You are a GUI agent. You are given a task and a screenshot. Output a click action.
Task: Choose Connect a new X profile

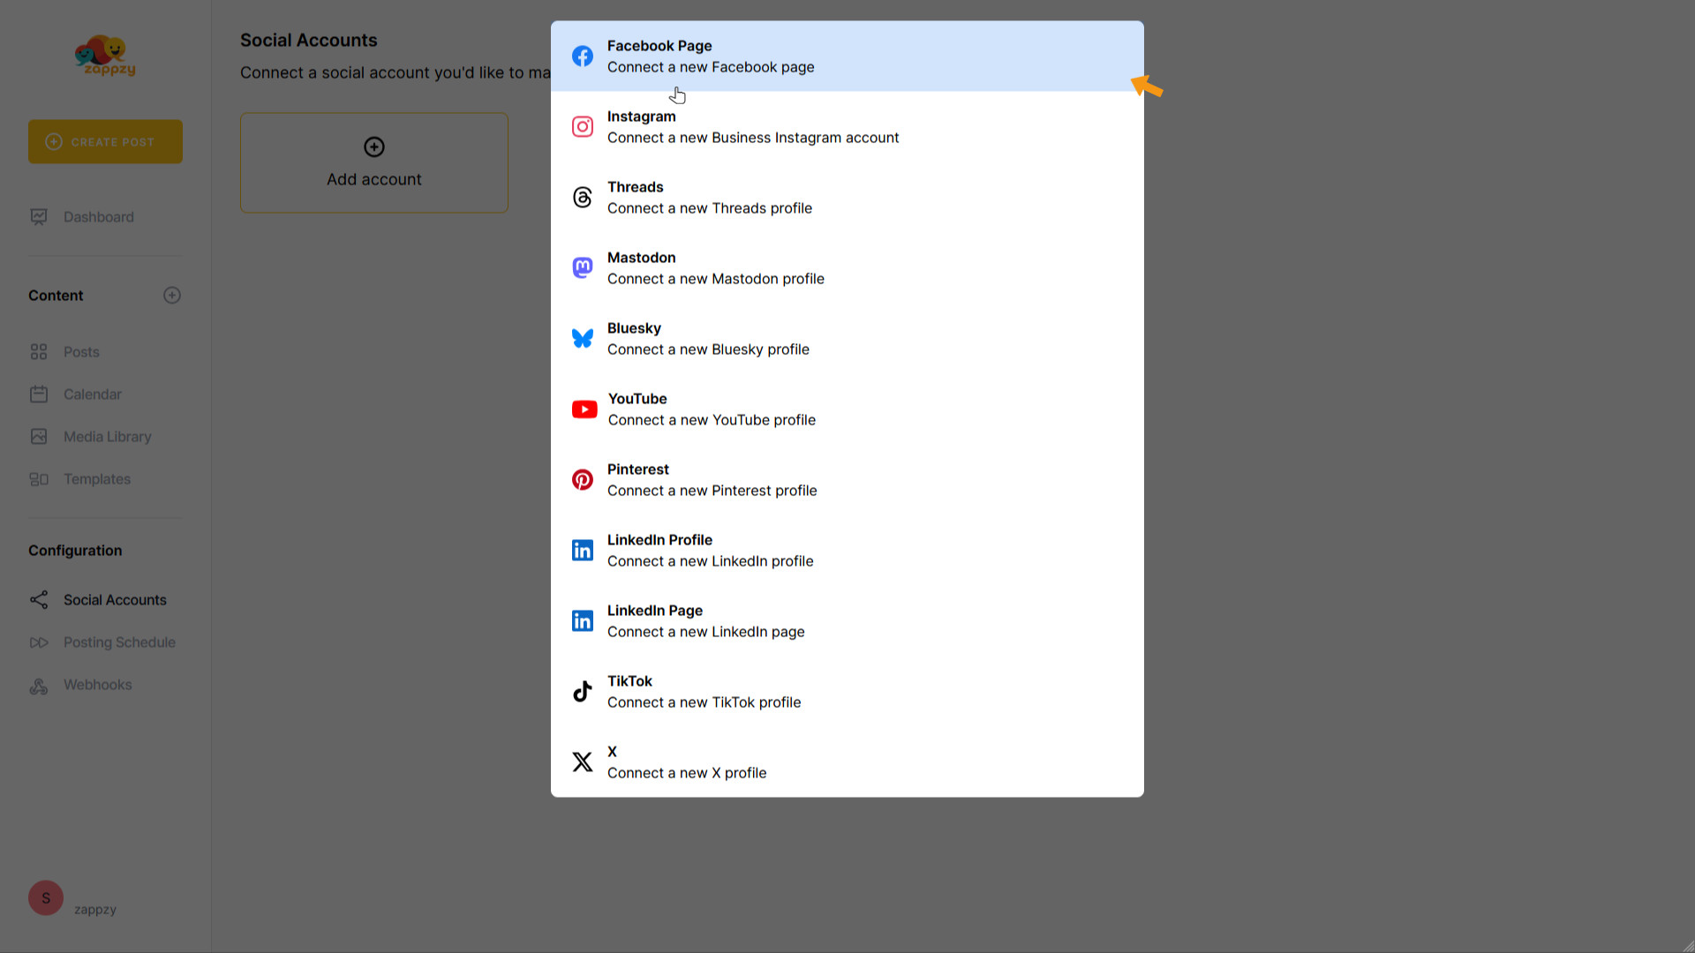click(x=847, y=762)
